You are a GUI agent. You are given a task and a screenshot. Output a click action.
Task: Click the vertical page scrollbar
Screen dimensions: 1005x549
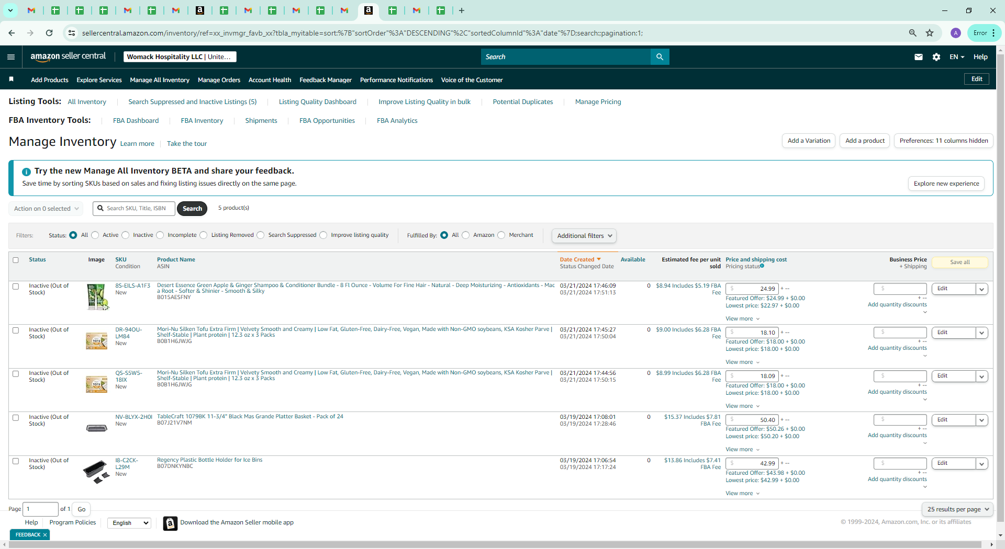[1000, 288]
